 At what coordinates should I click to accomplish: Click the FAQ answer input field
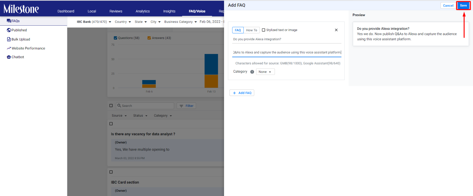pyautogui.click(x=287, y=53)
